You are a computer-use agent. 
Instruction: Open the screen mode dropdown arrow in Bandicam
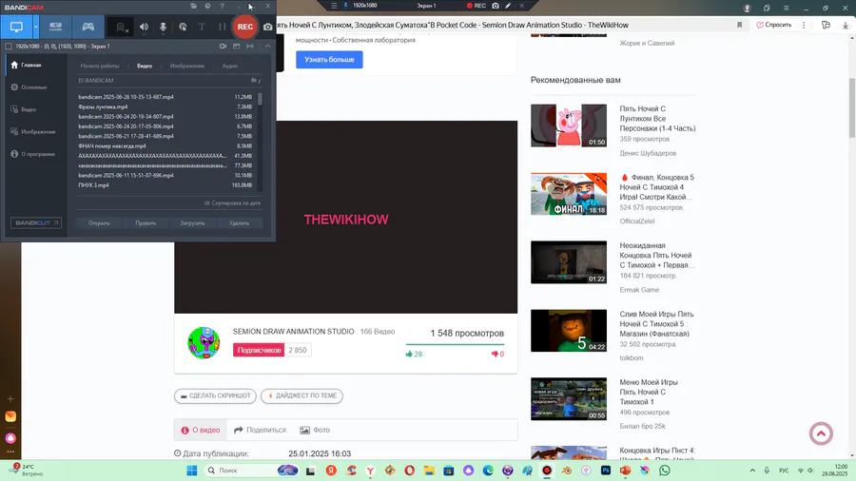(36, 27)
